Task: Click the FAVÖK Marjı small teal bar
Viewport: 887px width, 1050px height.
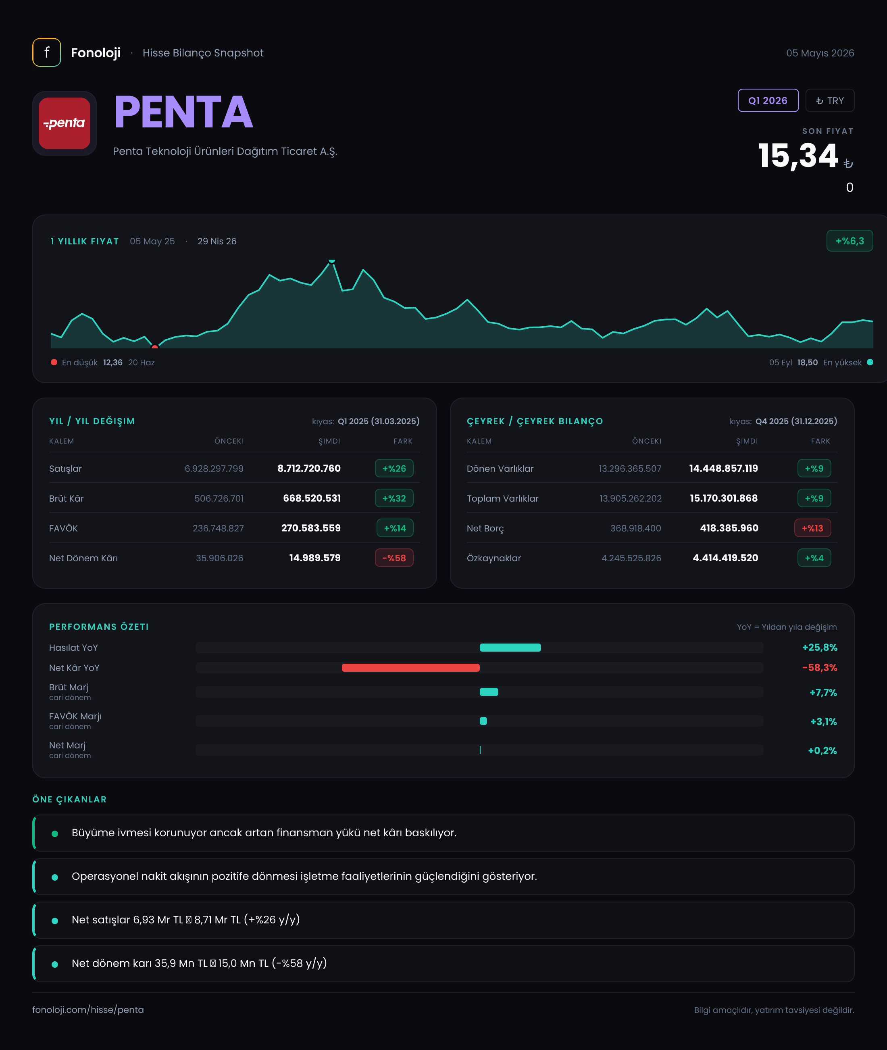Action: coord(483,721)
